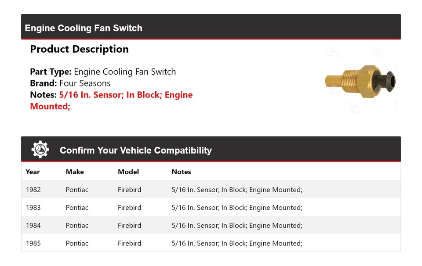Screen dimensions: 422x266
Task: Click Firebird in the 1985 row
Action: coord(130,243)
